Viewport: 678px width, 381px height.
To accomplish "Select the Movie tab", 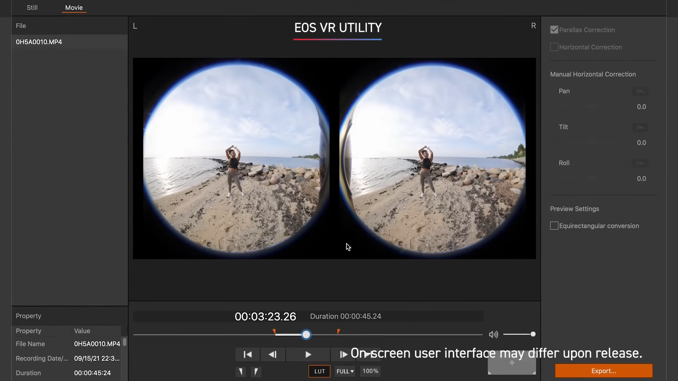I will [74, 8].
